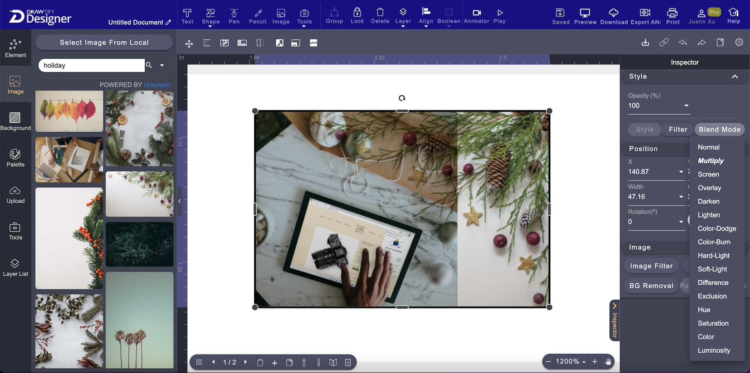The image size is (750, 373).
Task: Click the link chain icon
Action: (664, 42)
